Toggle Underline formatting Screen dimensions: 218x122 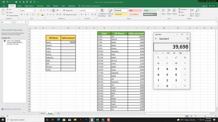pyautogui.click(x=27, y=15)
